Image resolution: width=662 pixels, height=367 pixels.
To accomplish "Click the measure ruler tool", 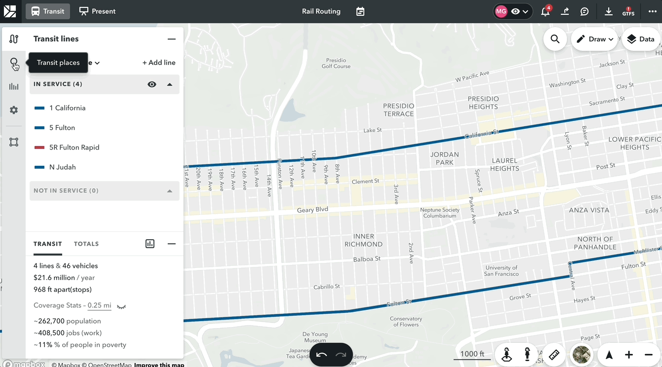I will click(553, 355).
